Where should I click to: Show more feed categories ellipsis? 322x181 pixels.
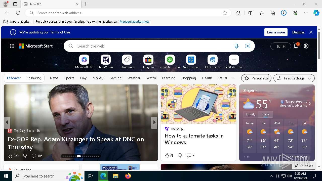tap(233, 78)
